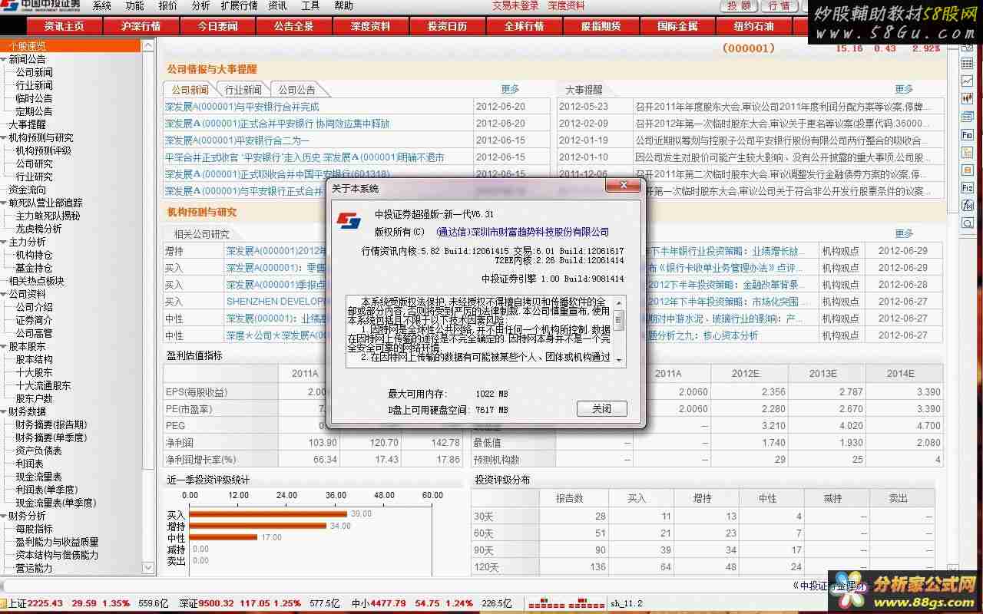The width and height of the screenshot is (983, 614).
Task: Open the 工具 menu
Action: pyautogui.click(x=310, y=6)
